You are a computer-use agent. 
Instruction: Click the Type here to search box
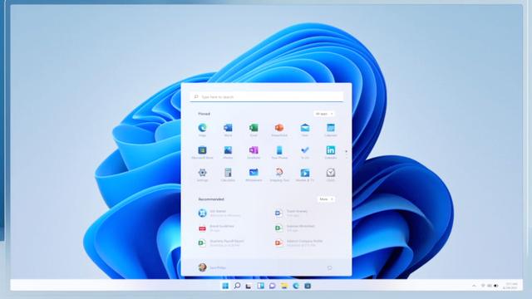[x=266, y=97]
